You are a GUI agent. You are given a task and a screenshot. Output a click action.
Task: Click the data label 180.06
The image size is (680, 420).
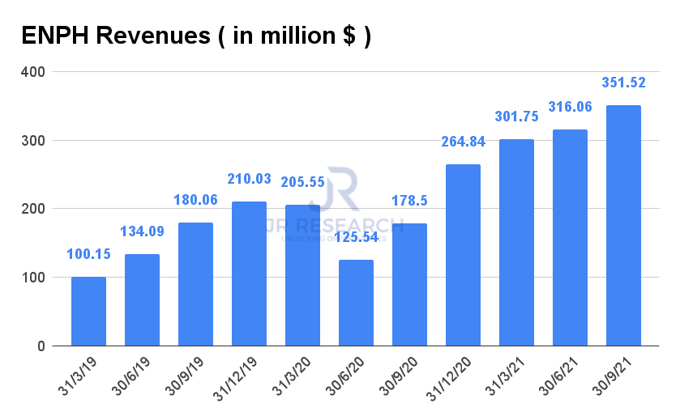tap(195, 200)
